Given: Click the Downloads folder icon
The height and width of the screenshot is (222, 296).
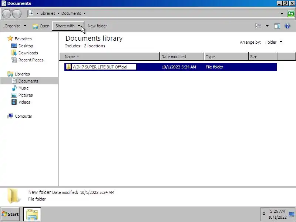Looking at the screenshot, I should click(14, 53).
